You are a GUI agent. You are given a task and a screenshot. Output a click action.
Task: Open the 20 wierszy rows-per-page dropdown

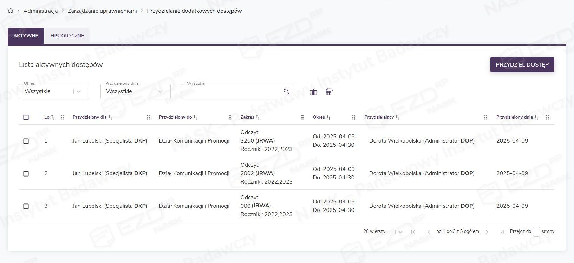pyautogui.click(x=400, y=231)
